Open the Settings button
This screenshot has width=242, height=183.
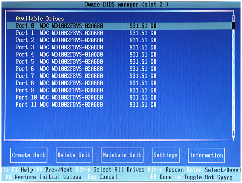pyautogui.click(x=165, y=155)
